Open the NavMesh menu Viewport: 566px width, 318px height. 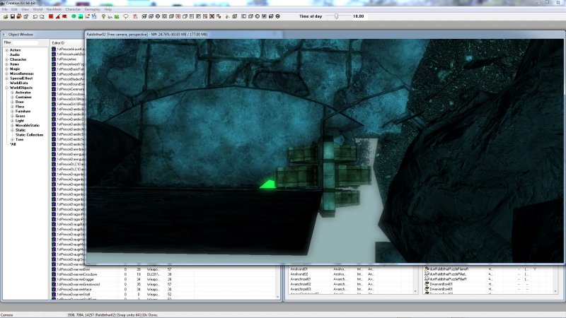pyautogui.click(x=54, y=9)
